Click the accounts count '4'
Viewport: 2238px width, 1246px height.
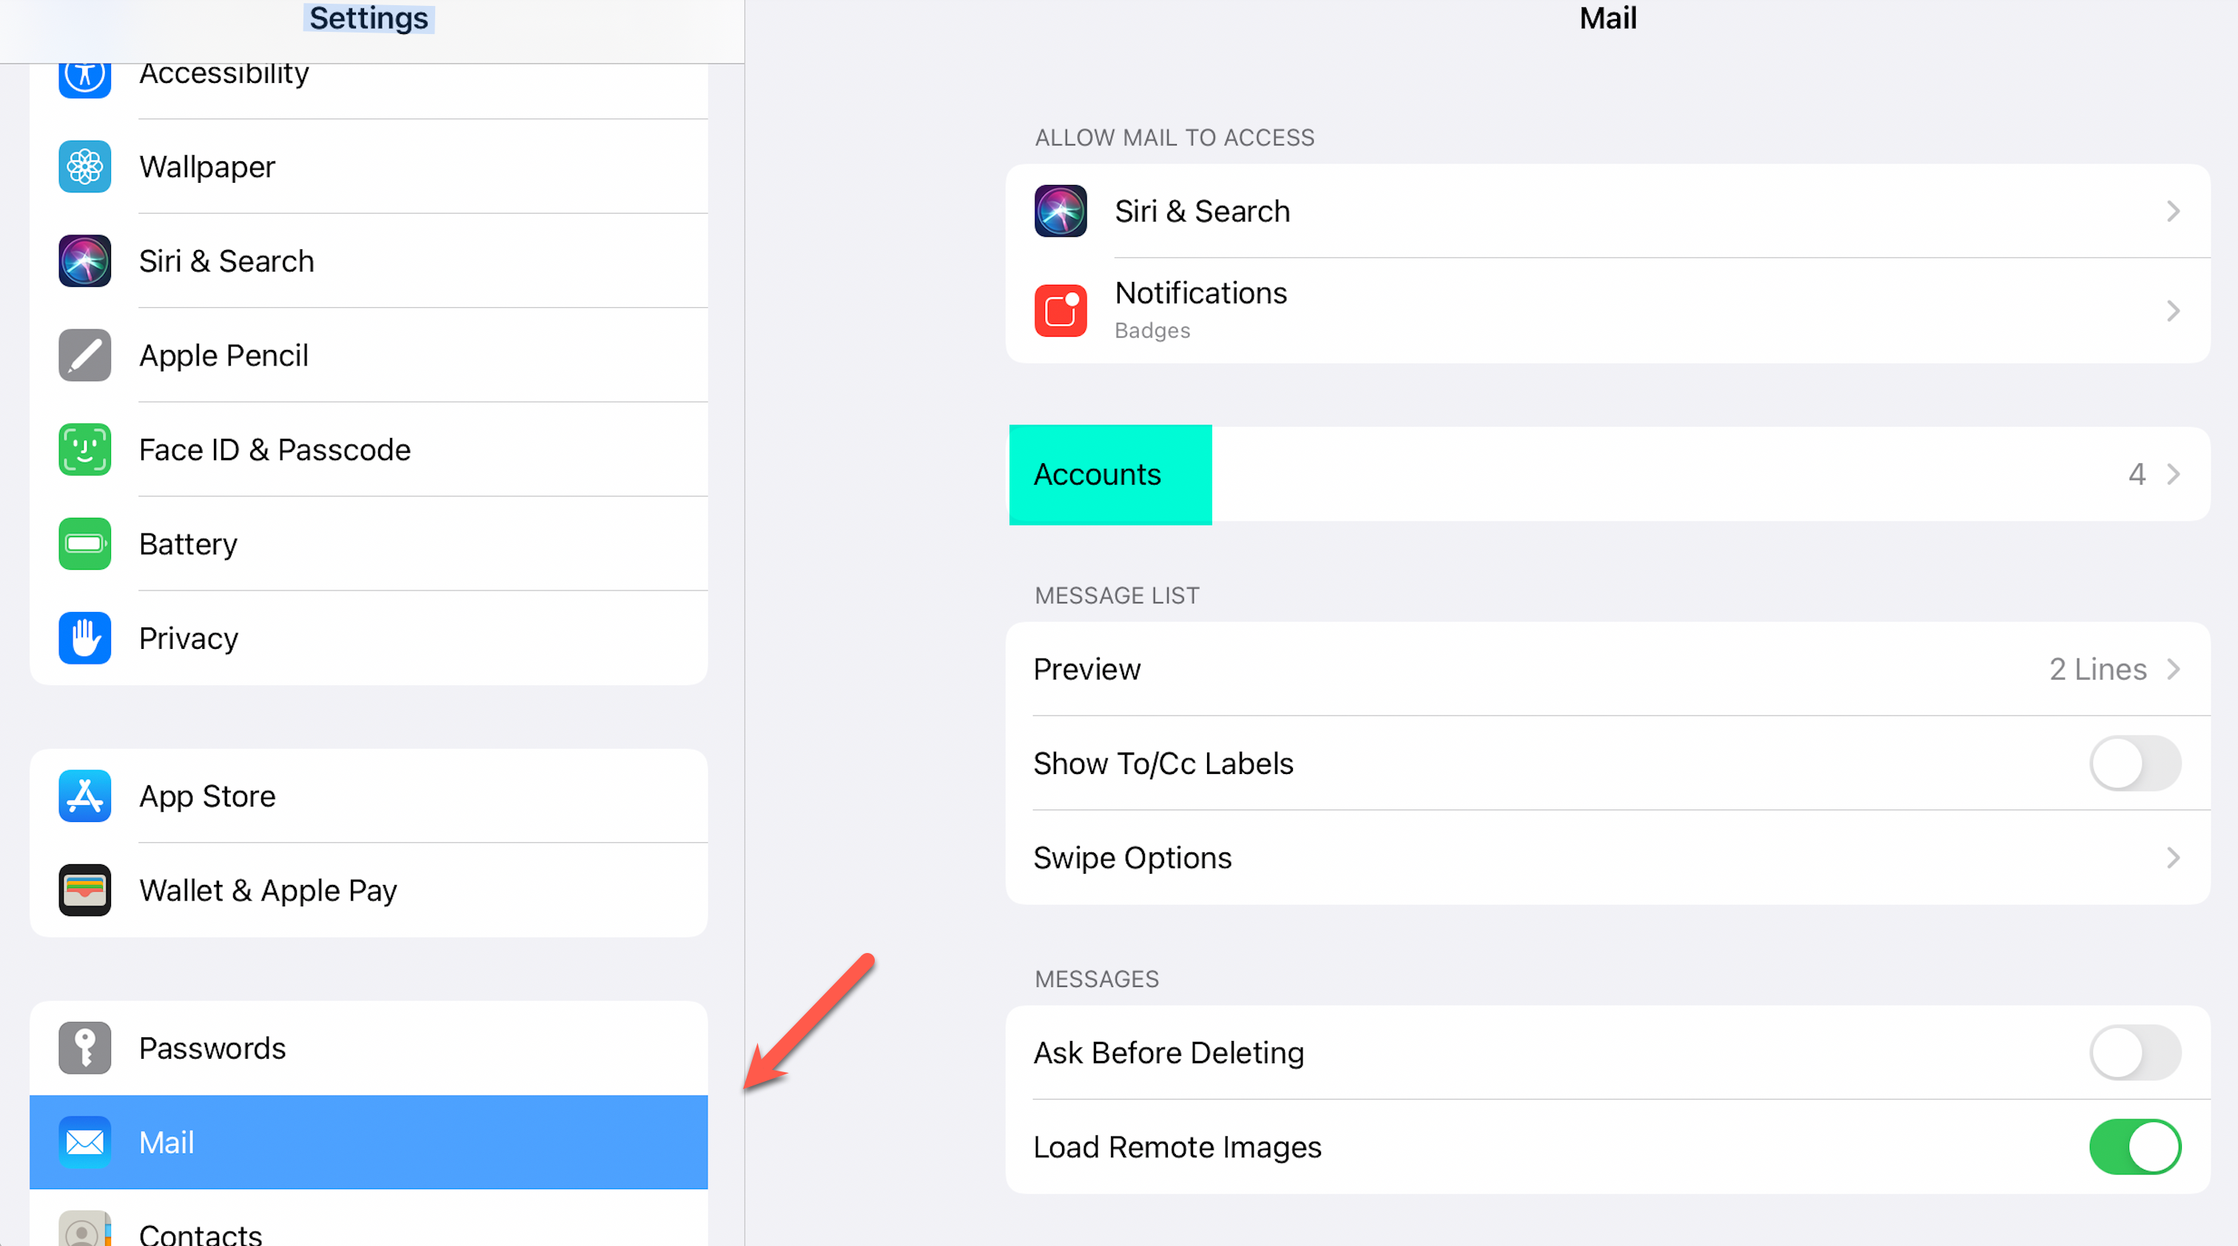point(2137,474)
